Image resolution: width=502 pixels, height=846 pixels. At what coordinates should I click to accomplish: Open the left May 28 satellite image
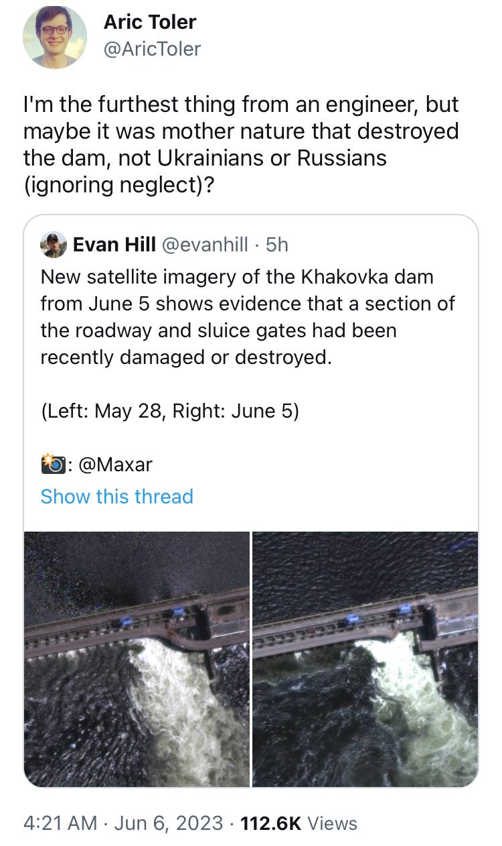(x=137, y=658)
